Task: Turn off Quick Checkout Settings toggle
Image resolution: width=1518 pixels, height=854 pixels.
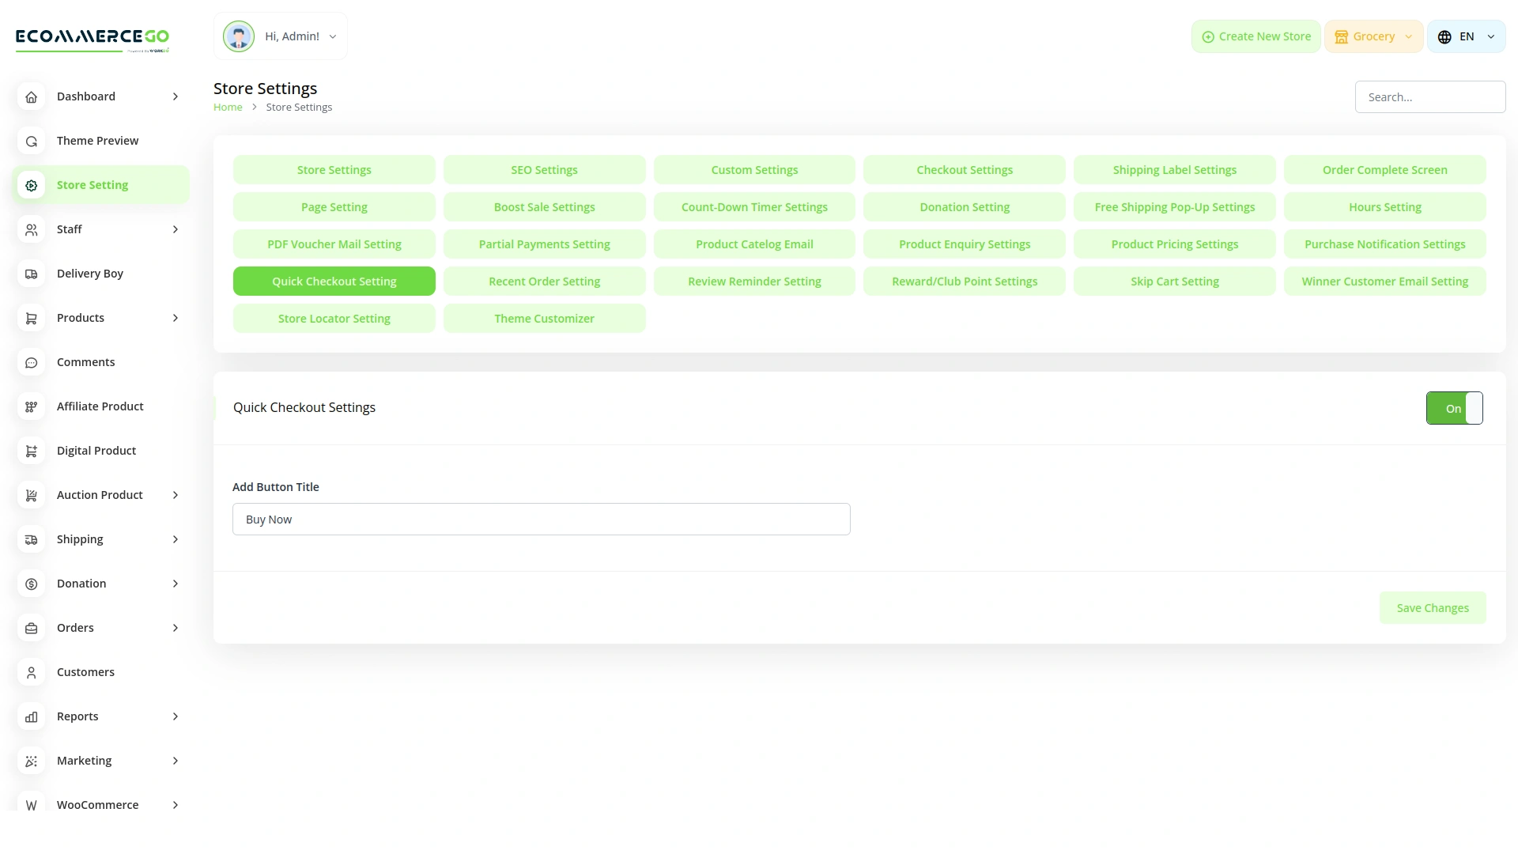Action: [1454, 408]
